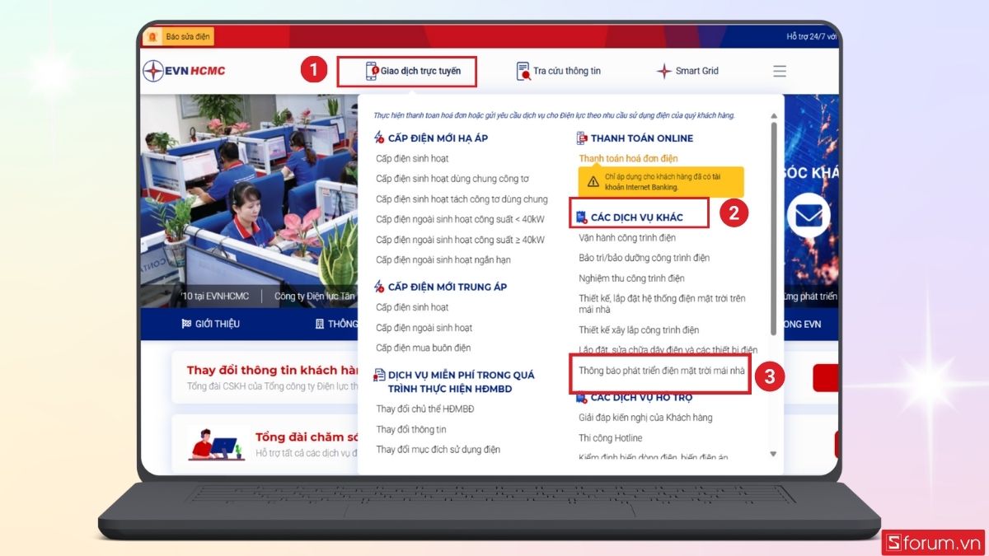This screenshot has height=556, width=989.
Task: Open Thanh toán hoá đơn điện link
Action: pyautogui.click(x=628, y=158)
